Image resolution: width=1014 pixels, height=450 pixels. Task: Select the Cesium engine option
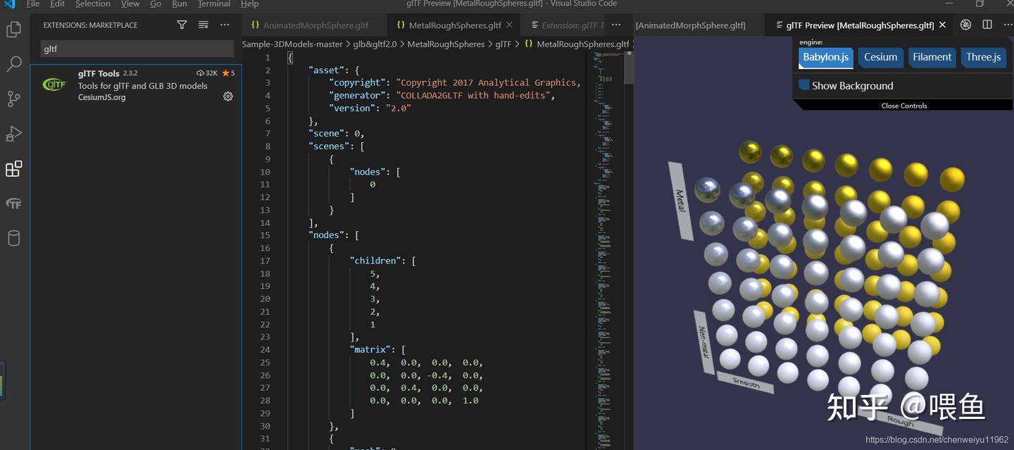point(881,57)
